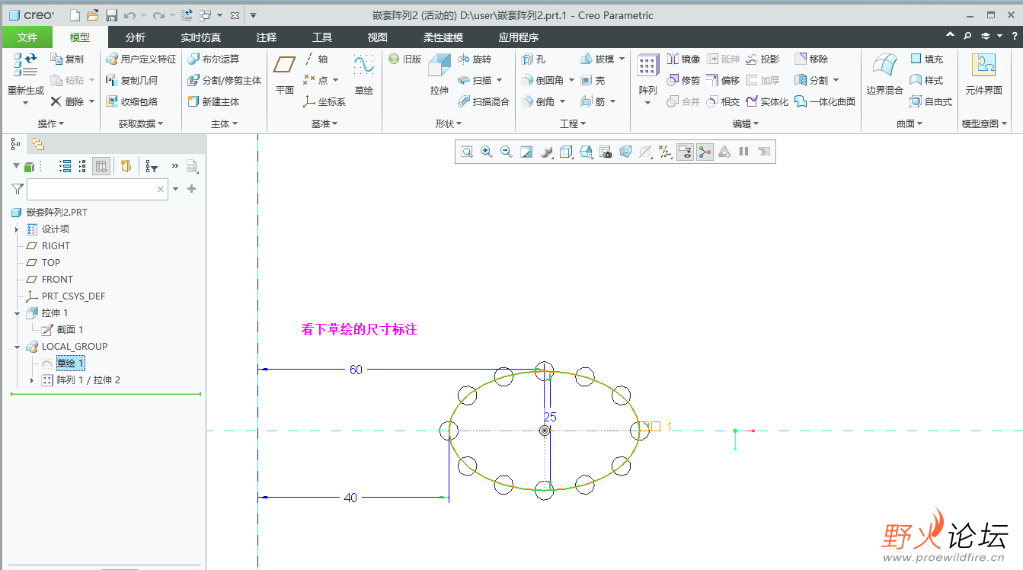
Task: Create a coordinate system (坐标系)
Action: (324, 101)
